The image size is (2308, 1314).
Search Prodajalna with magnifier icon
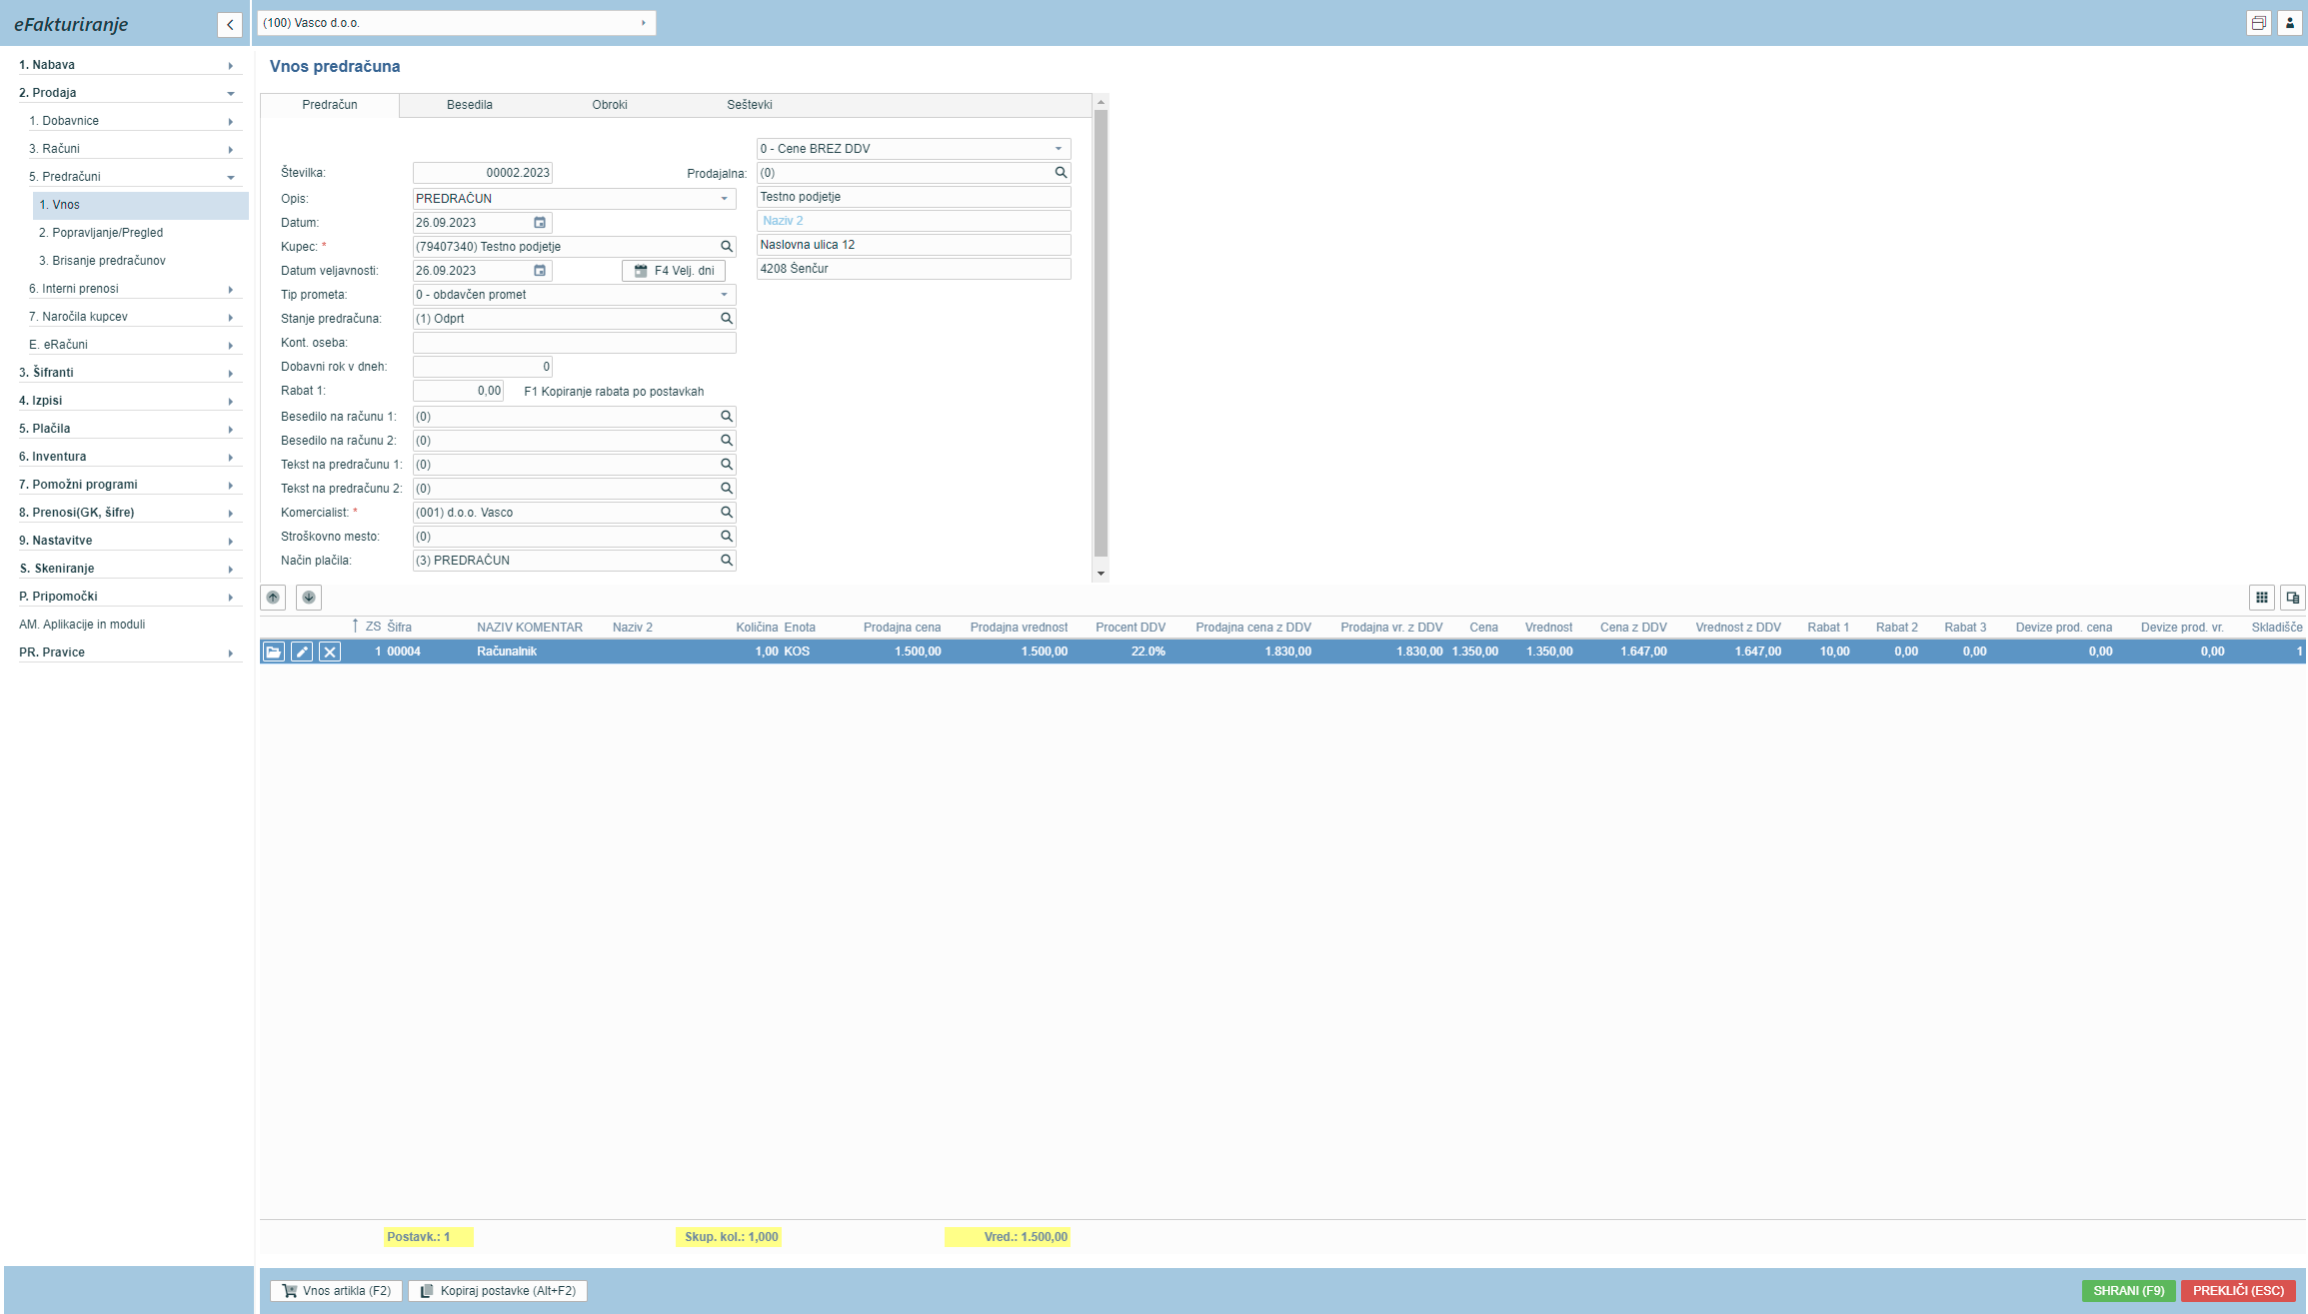tap(1061, 173)
